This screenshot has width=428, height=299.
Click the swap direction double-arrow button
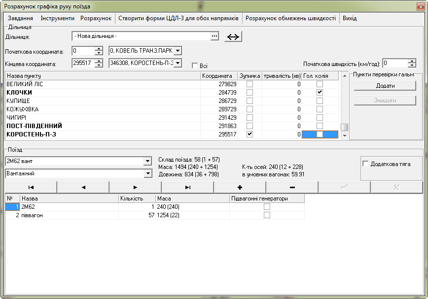pyautogui.click(x=233, y=36)
